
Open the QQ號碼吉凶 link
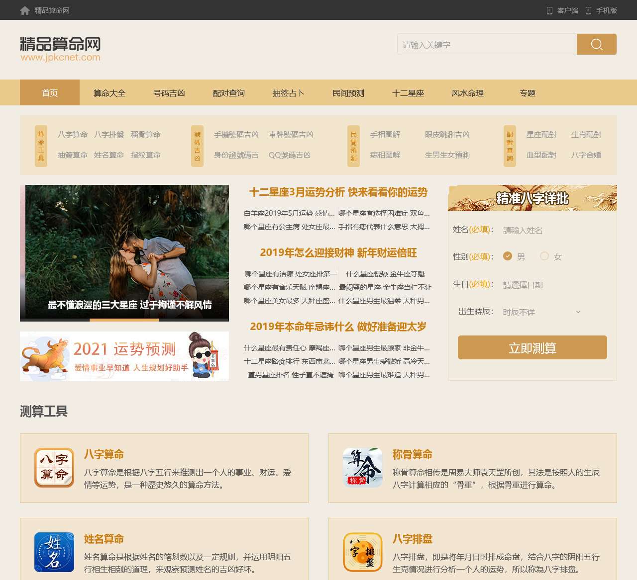point(290,155)
